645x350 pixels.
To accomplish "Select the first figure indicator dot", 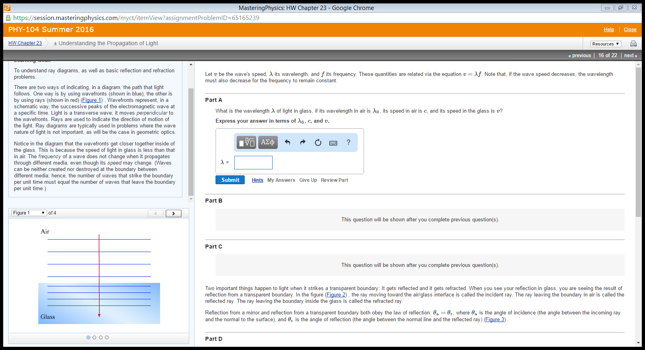I will (89, 338).
